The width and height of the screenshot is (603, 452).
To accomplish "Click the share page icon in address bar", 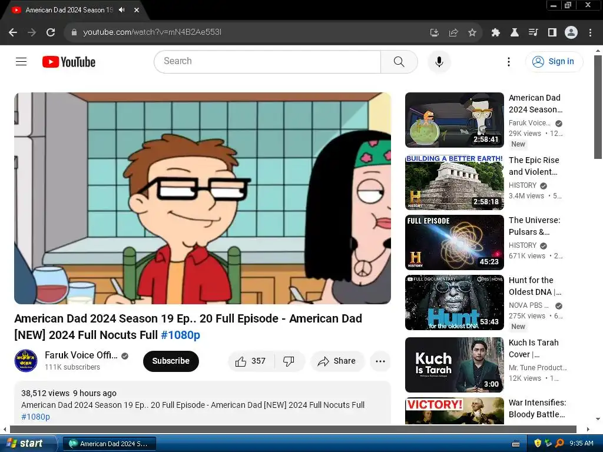I will point(453,32).
